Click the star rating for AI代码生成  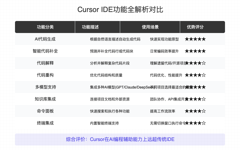click(x=195, y=39)
